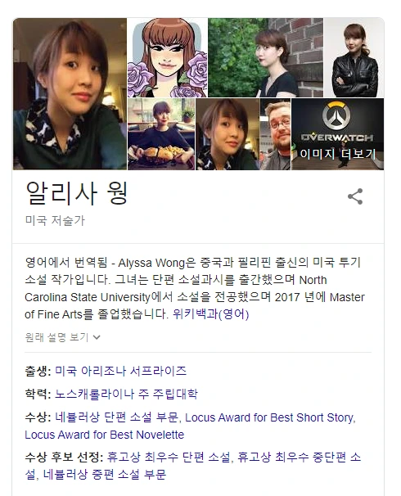Click the share icon beside the name
Viewport: 401px width, 496px height.
(355, 196)
